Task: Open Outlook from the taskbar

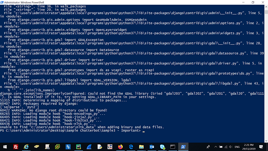Action: pos(152,147)
